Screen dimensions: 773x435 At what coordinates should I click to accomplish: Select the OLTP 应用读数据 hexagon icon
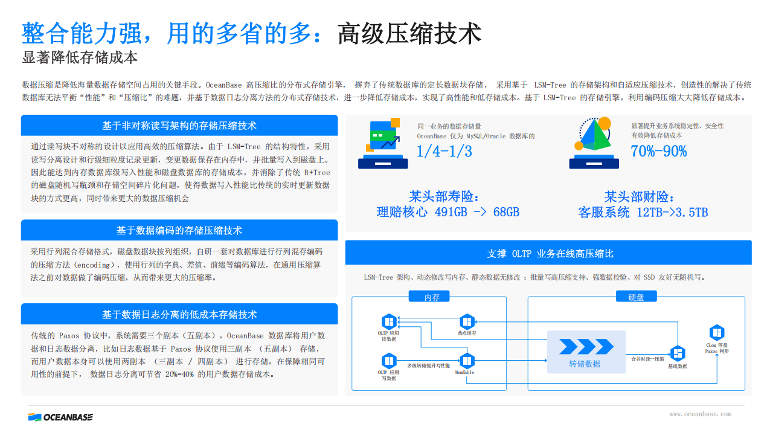point(388,321)
